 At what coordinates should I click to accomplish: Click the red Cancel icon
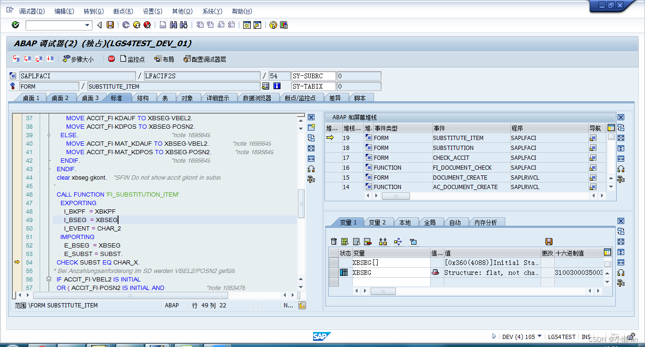coord(147,25)
